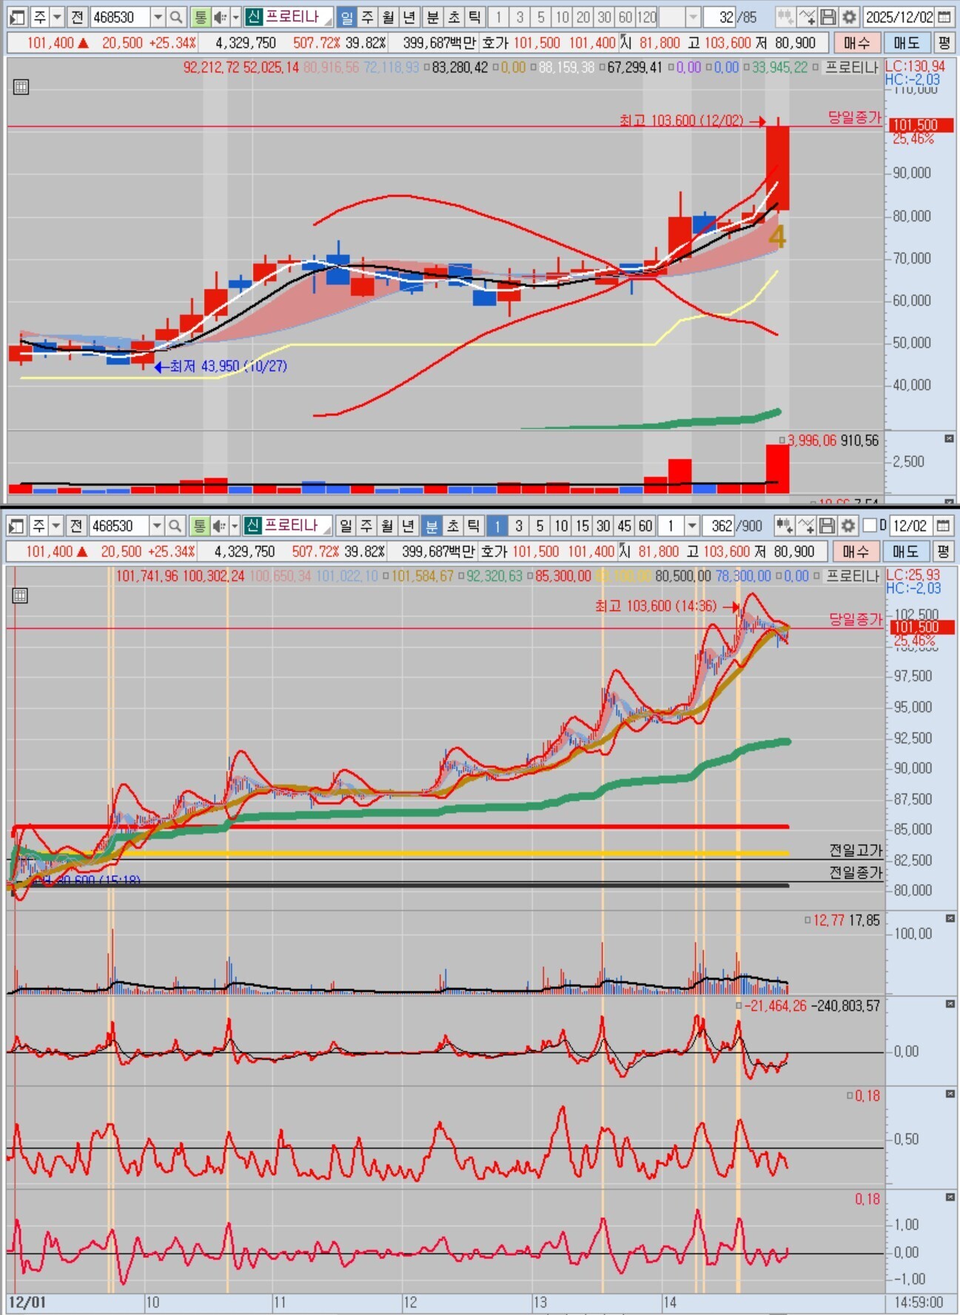Expand the speaker options arrow in upper toolbar
The height and width of the screenshot is (1315, 960).
[236, 17]
